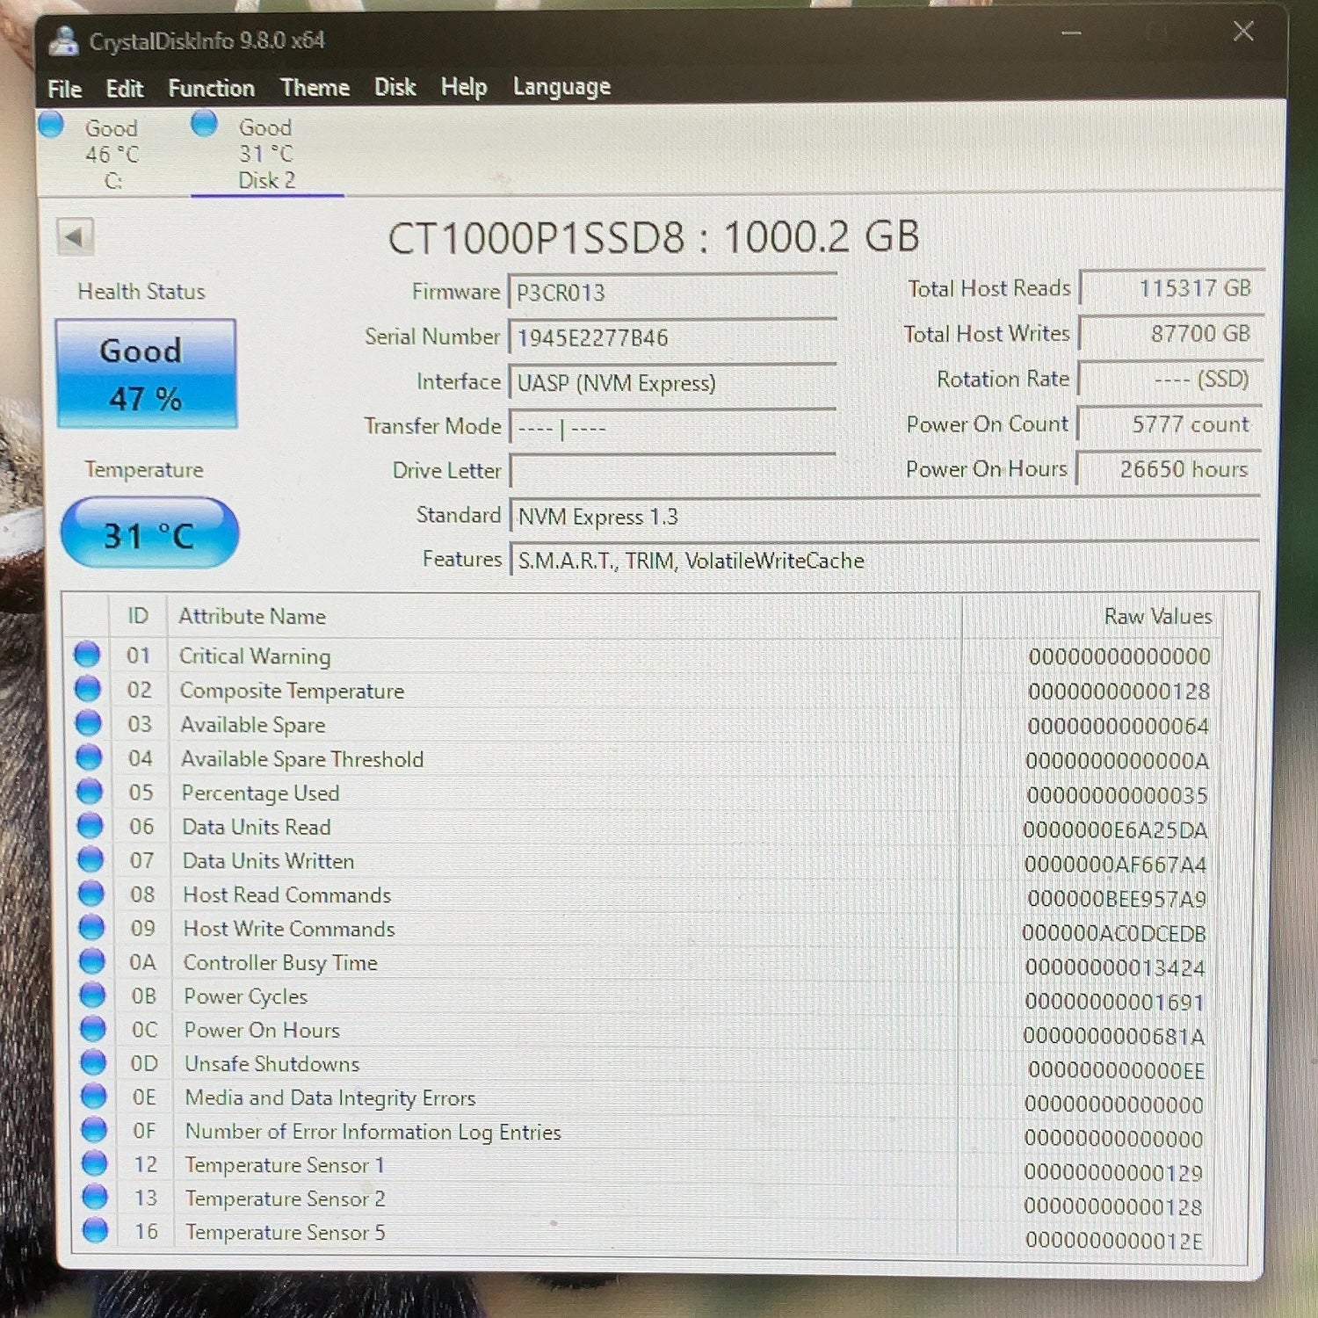
Task: Open the Disk menu
Action: click(x=395, y=87)
